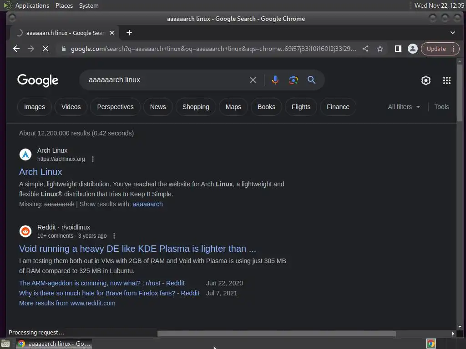466x349 pixels.
Task: Click the address bar URL
Action: (x=213, y=49)
